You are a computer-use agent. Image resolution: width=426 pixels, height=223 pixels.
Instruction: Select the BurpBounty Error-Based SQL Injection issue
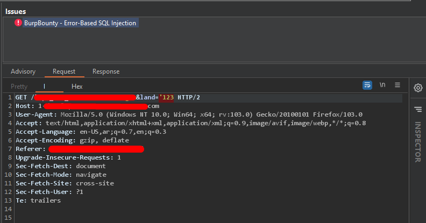[x=80, y=23]
